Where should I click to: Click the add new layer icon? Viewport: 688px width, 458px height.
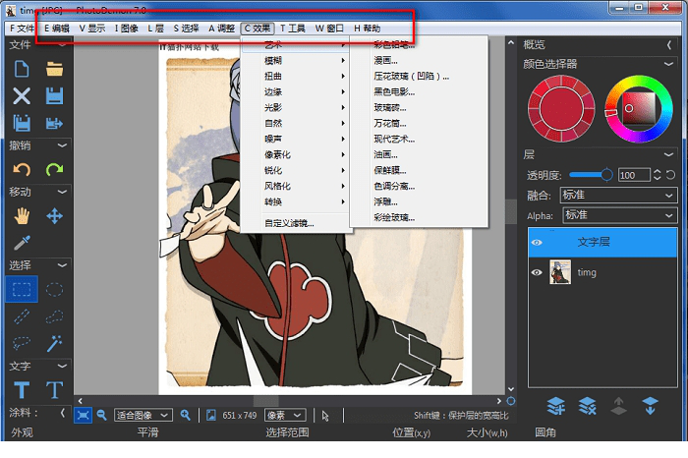[x=556, y=406]
